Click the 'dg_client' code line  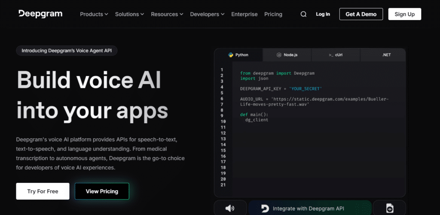(257, 120)
